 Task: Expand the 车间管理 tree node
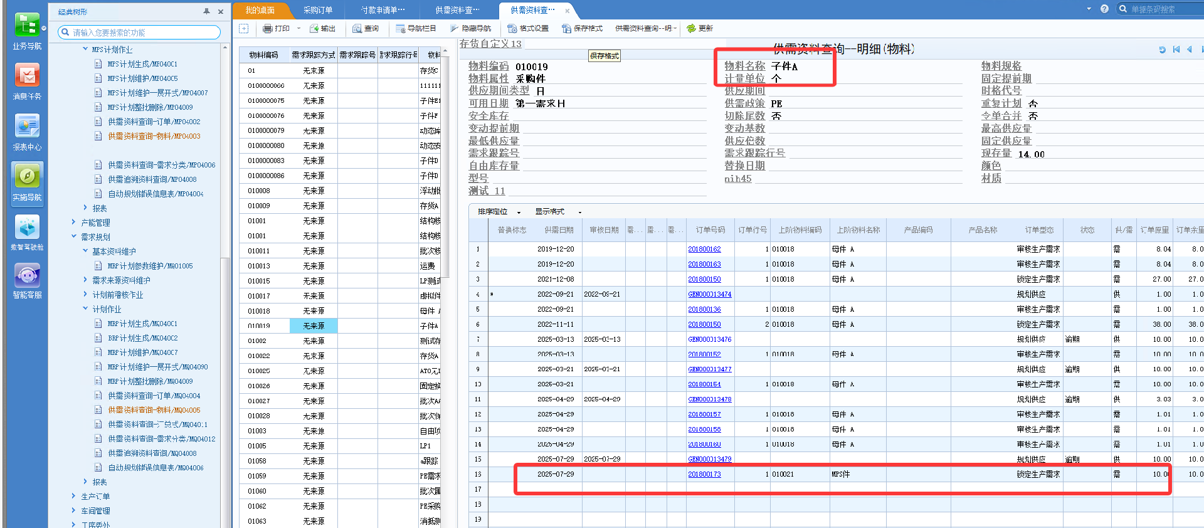[x=73, y=510]
